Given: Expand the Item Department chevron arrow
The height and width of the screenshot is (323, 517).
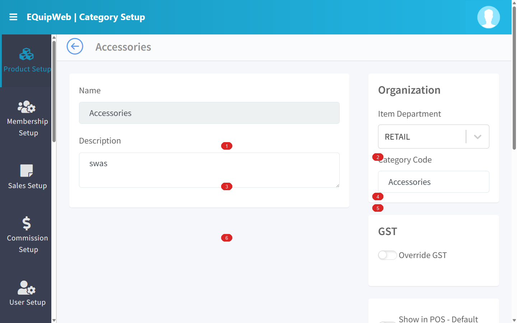Looking at the screenshot, I should pyautogui.click(x=478, y=137).
